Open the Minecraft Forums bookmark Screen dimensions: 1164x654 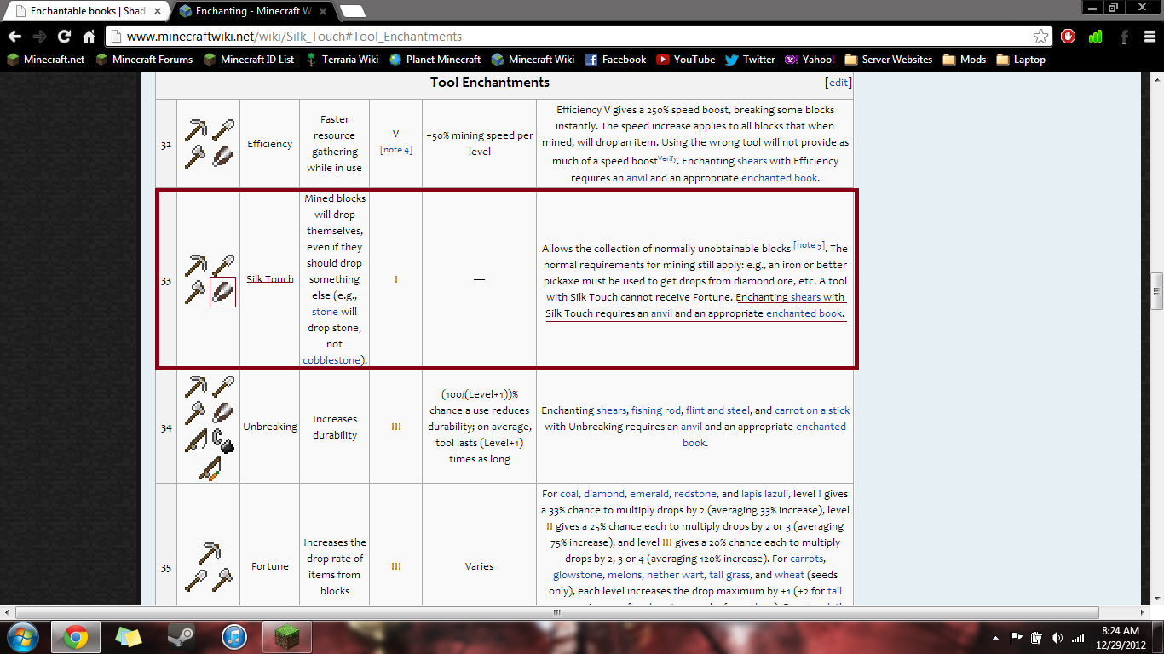[144, 60]
